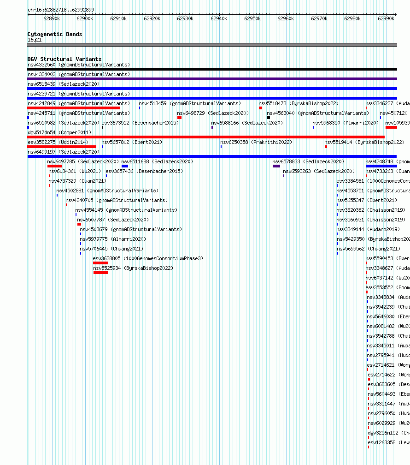
Task: Click the nsv5655347 Ebert2021 label
Action: pyautogui.click(x=367, y=201)
